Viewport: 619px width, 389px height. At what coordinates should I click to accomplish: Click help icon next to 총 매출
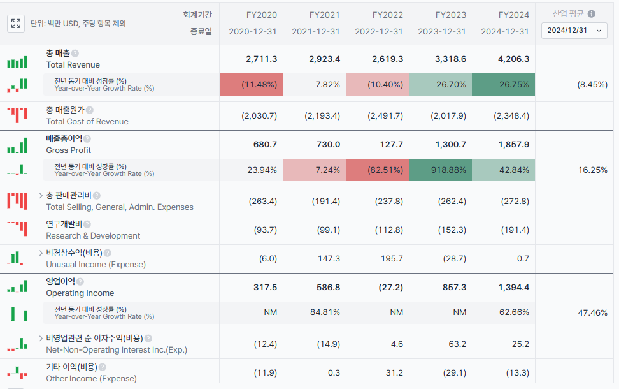(x=75, y=54)
